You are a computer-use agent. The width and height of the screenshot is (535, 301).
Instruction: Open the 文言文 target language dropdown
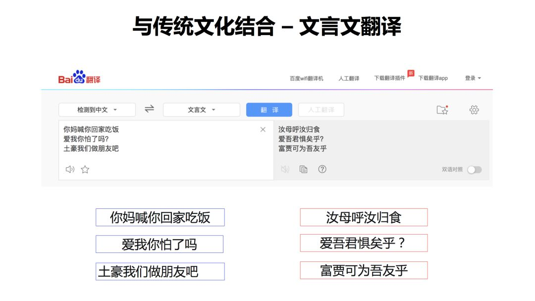201,110
